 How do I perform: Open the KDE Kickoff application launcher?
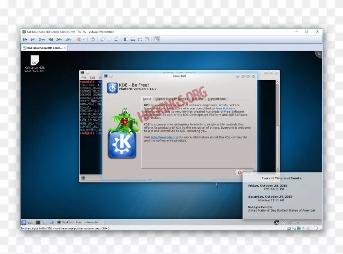click(x=24, y=222)
